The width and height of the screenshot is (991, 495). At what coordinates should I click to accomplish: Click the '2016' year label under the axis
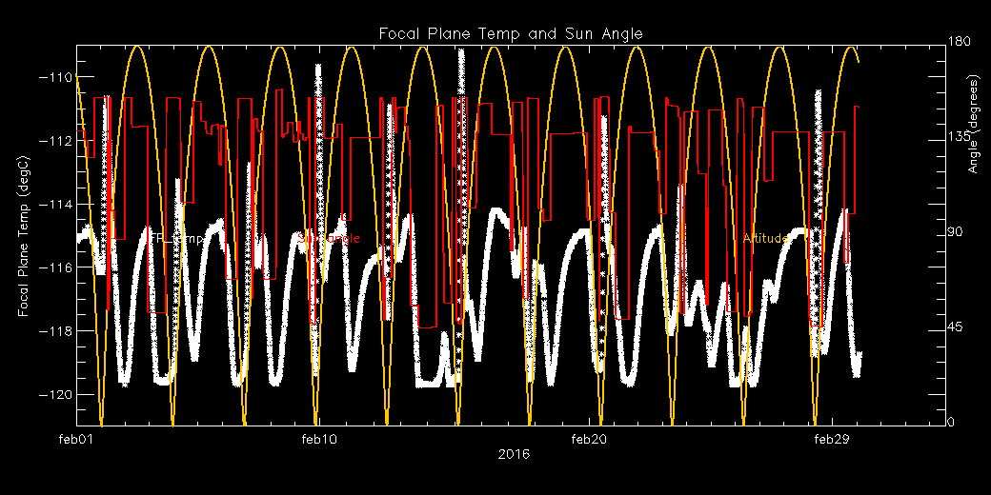click(514, 454)
